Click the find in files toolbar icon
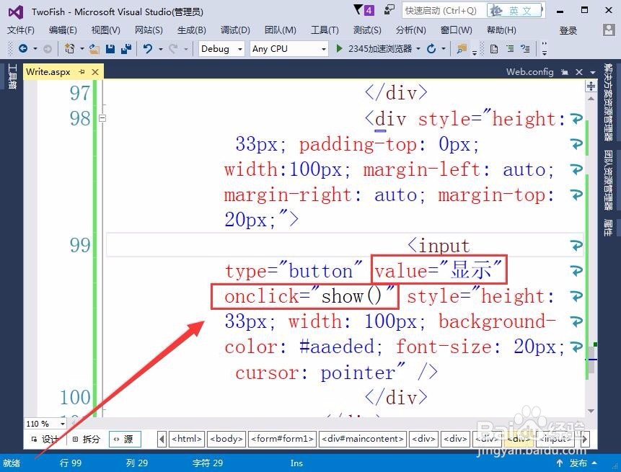This screenshot has width=621, height=472. coord(462,49)
